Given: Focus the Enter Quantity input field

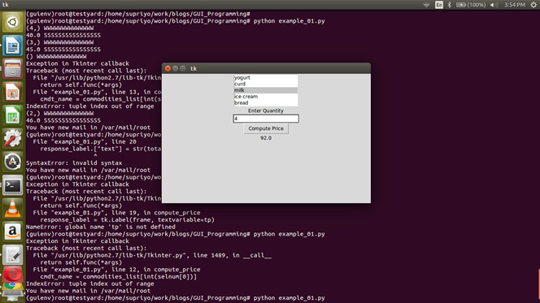Looking at the screenshot, I should (266, 119).
